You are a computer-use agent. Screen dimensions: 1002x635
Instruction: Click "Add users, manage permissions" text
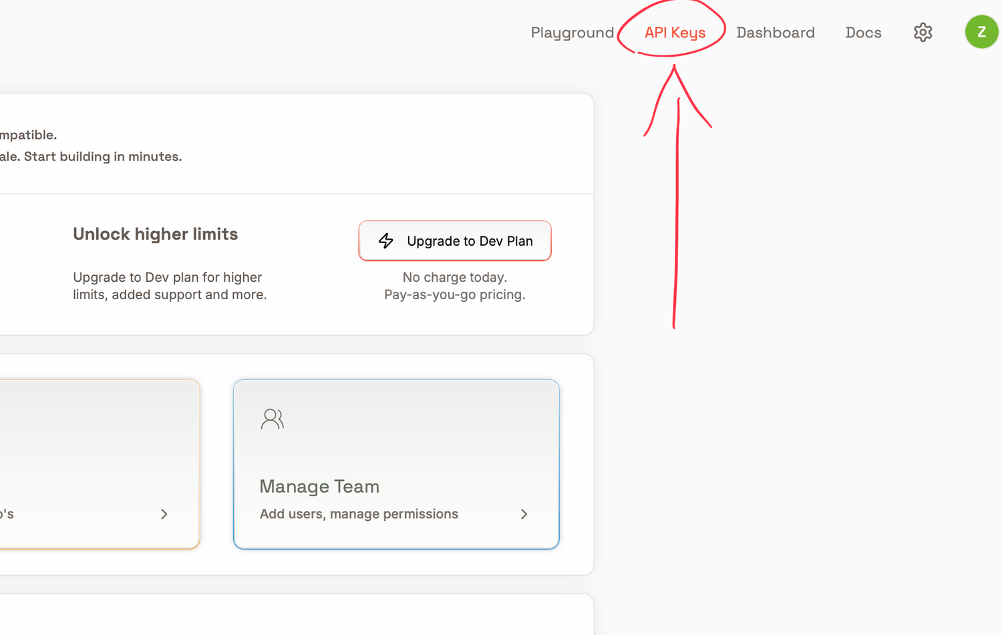(359, 514)
